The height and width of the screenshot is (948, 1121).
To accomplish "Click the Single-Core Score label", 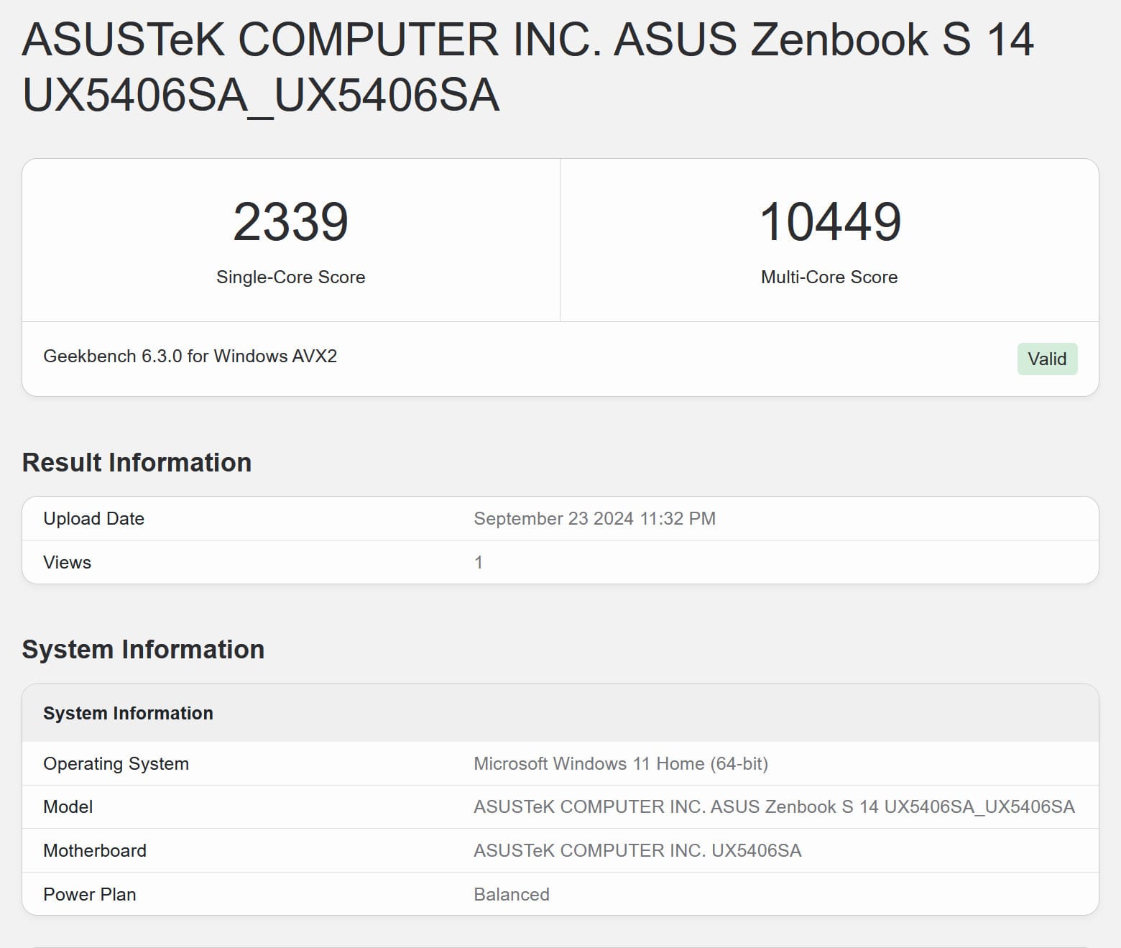I will (x=290, y=277).
